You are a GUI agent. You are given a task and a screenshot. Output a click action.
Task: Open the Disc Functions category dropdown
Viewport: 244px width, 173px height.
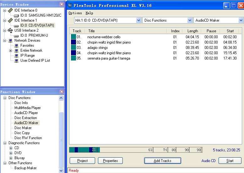point(190,20)
